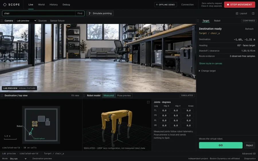
Task: Click the HR Hip X joint value
Action: 164,126
